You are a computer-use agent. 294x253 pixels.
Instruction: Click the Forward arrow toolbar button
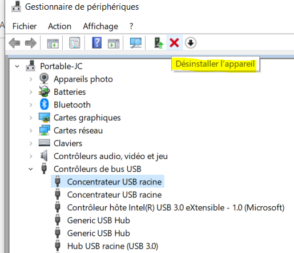coord(31,43)
